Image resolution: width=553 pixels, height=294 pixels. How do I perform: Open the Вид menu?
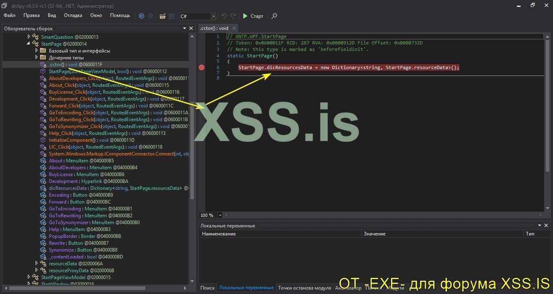tap(52, 15)
